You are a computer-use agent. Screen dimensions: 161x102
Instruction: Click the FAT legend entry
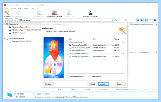click(74, 89)
